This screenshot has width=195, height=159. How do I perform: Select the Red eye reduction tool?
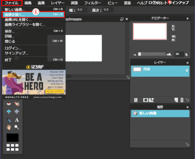(x=9, y=104)
